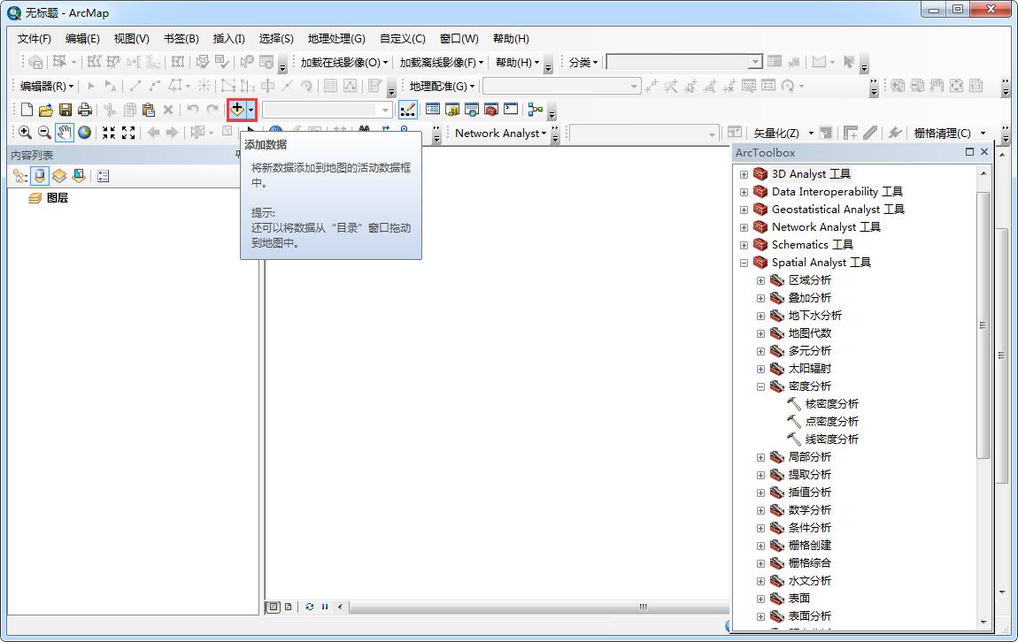Open the ArcToolbox window icon
Image resolution: width=1018 pixels, height=642 pixels.
[x=490, y=109]
